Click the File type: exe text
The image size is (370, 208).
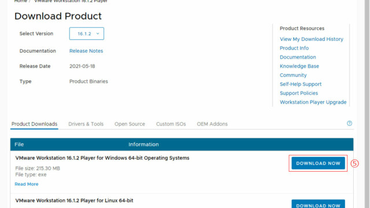pyautogui.click(x=31, y=174)
